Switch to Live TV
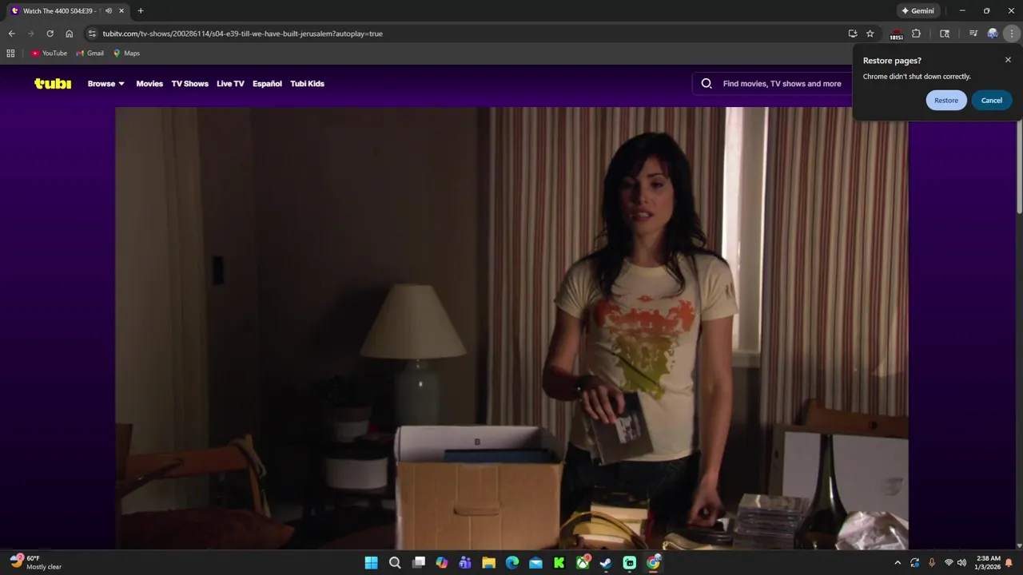The height and width of the screenshot is (575, 1023). pyautogui.click(x=230, y=83)
